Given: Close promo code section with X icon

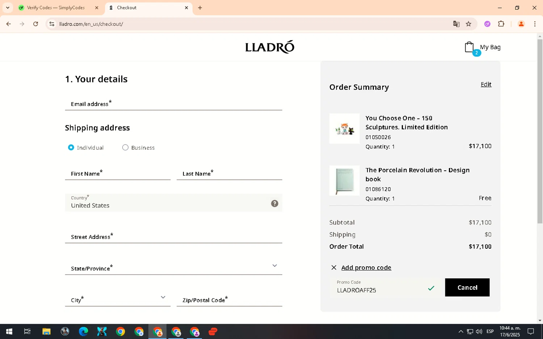Looking at the screenshot, I should (x=334, y=267).
